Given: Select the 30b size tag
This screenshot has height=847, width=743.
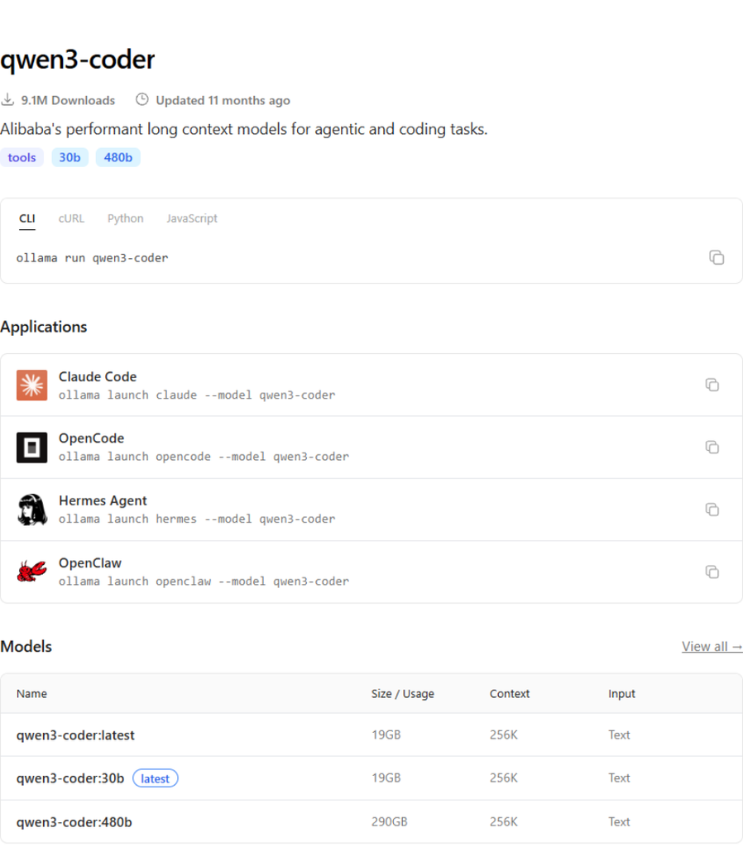Looking at the screenshot, I should coord(70,157).
